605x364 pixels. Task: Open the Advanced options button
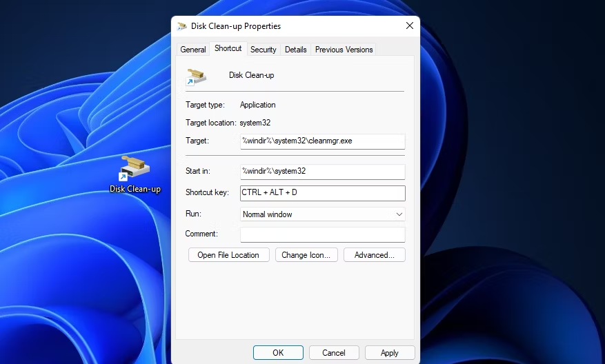(375, 255)
